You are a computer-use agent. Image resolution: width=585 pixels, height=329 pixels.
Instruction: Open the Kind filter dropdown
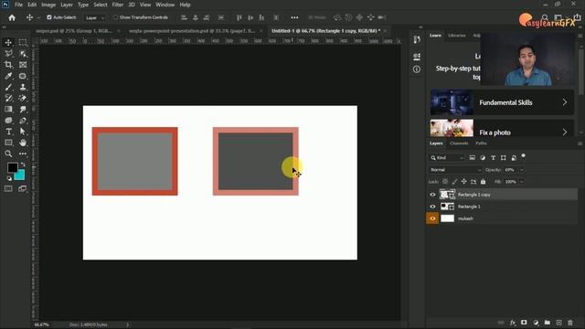pos(447,158)
